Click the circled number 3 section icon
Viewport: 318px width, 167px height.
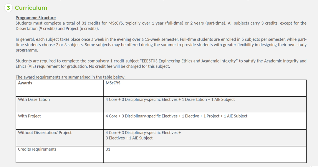tap(8, 8)
